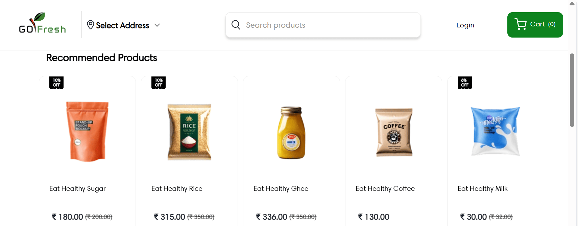Screen dimensions: 578x226
Task: Expand the address chevron arrow
Action: tap(158, 25)
